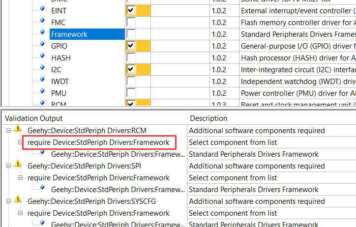Select Geehy Drivers:Framew... suggestion under SPI

(118, 190)
